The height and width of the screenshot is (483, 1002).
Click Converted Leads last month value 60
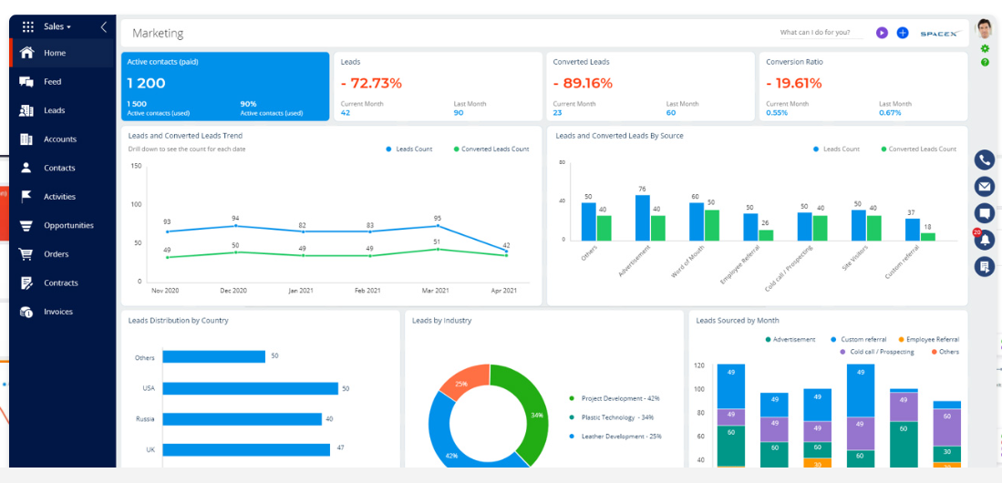coord(671,113)
